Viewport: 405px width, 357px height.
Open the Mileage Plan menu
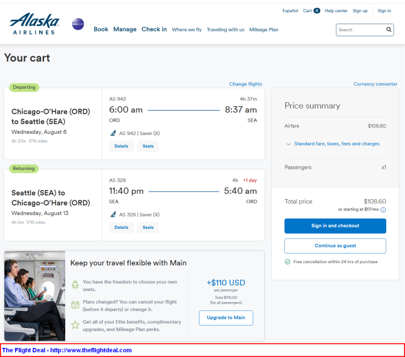pos(264,30)
